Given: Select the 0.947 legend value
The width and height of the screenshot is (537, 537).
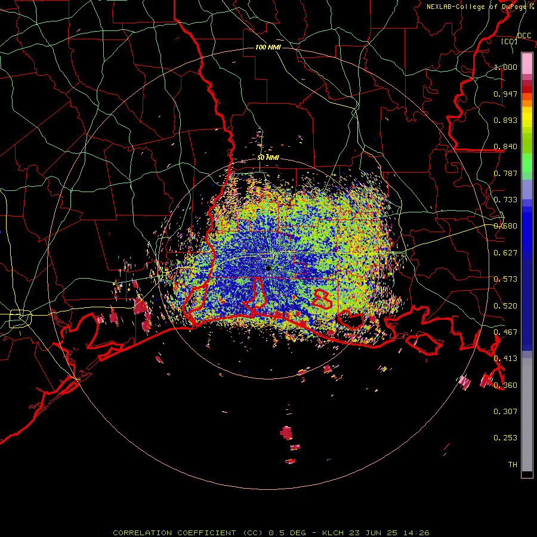Looking at the screenshot, I should coord(505,94).
